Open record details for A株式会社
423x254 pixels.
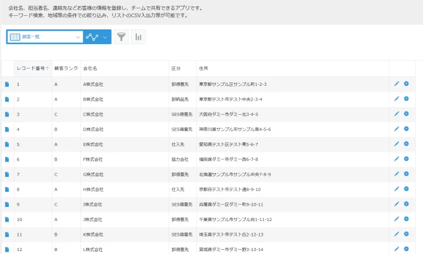7,84
